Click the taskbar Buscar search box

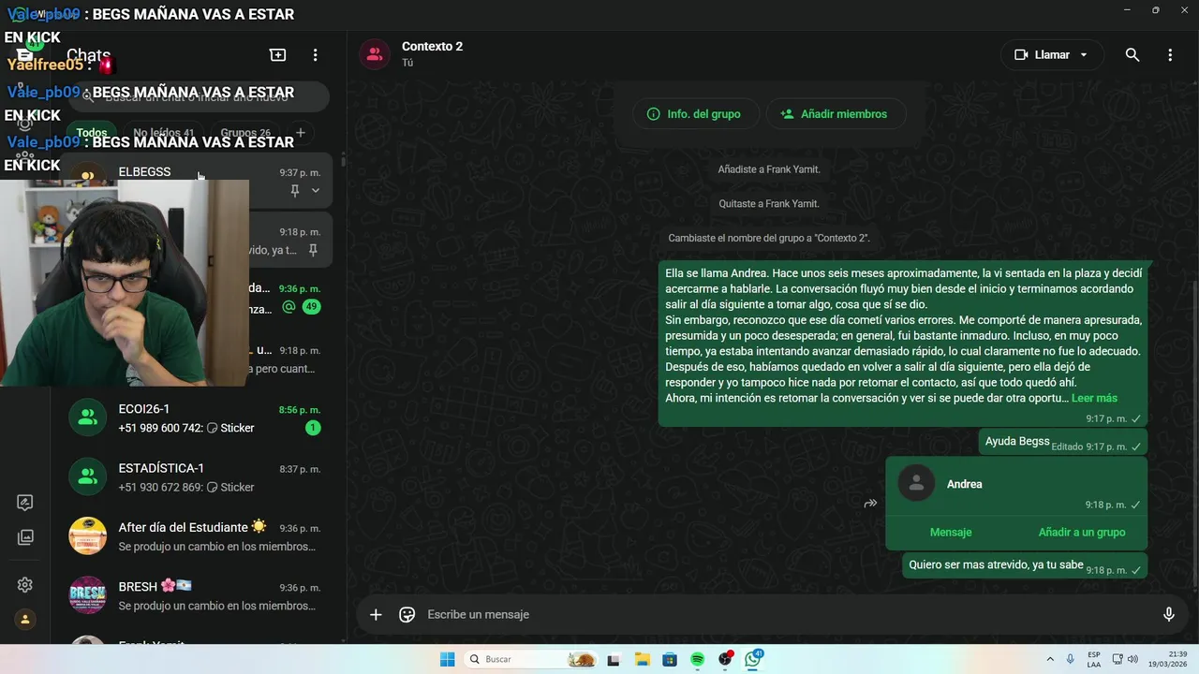click(530, 659)
